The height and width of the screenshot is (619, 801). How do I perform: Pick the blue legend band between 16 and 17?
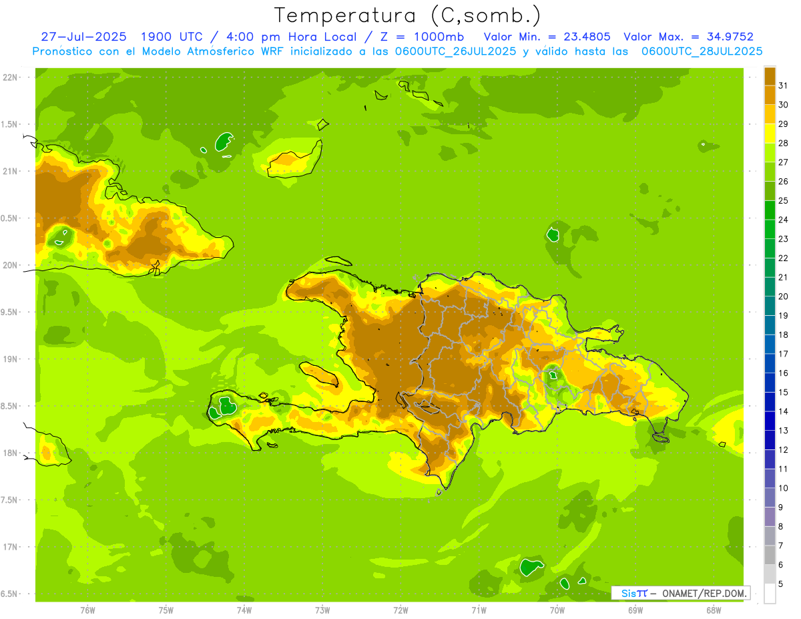pyautogui.click(x=770, y=363)
